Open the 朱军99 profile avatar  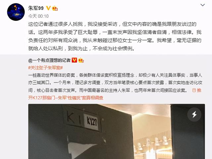coord(16,12)
